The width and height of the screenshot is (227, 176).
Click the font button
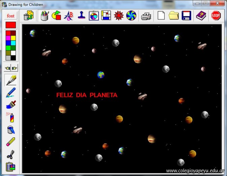10,16
